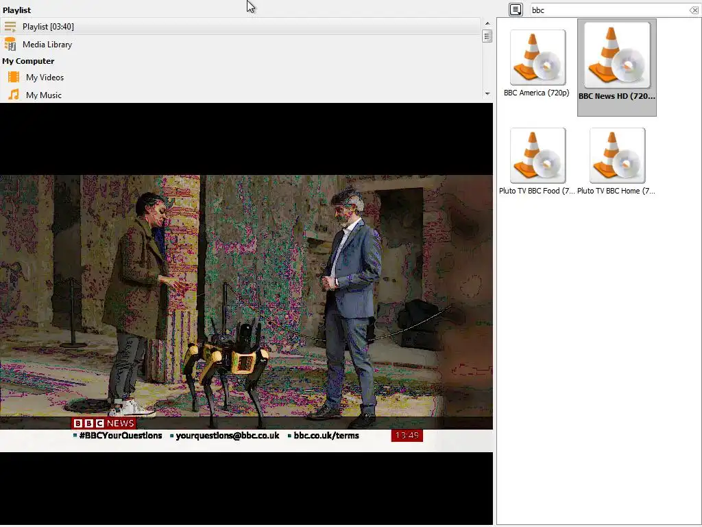Click the Media Library icon
Screen dimensions: 702x527
(10, 45)
